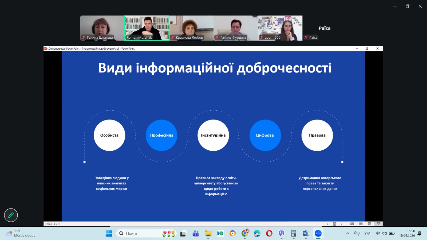Click the Професійна circle on the slide
Screen dimensions: 427x240
coord(161,135)
